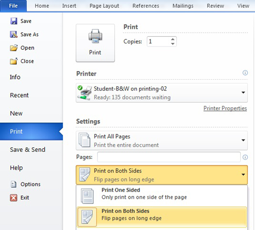Click the Printer section info icon
Image resolution: width=255 pixels, height=230 pixels.
click(x=245, y=73)
